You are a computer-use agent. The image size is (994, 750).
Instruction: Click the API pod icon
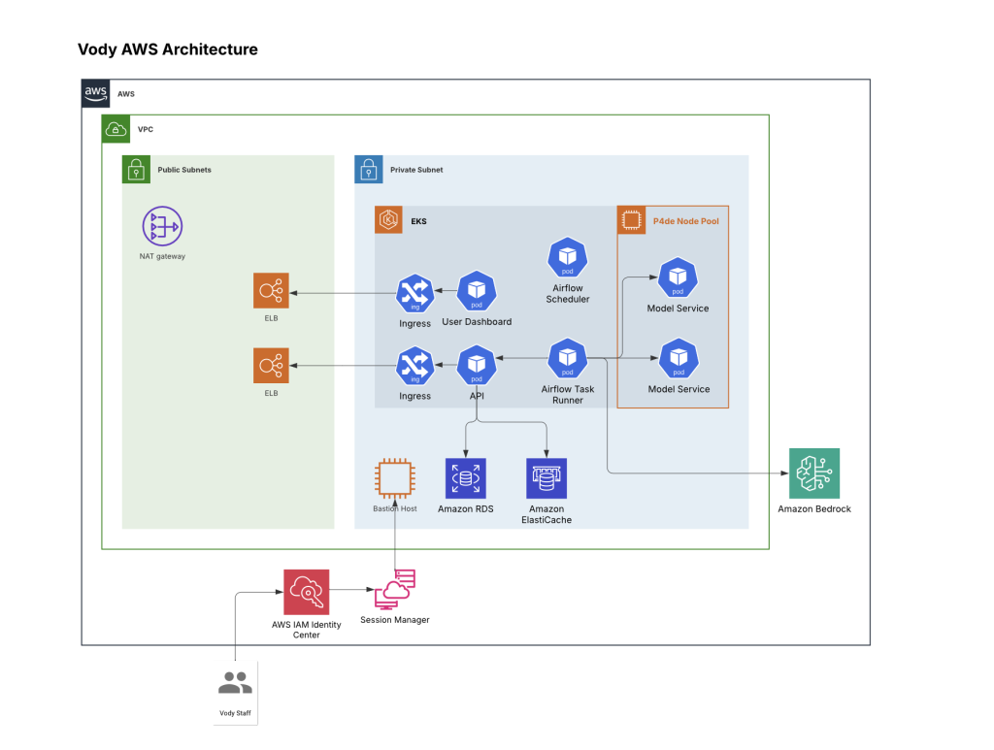tap(477, 365)
